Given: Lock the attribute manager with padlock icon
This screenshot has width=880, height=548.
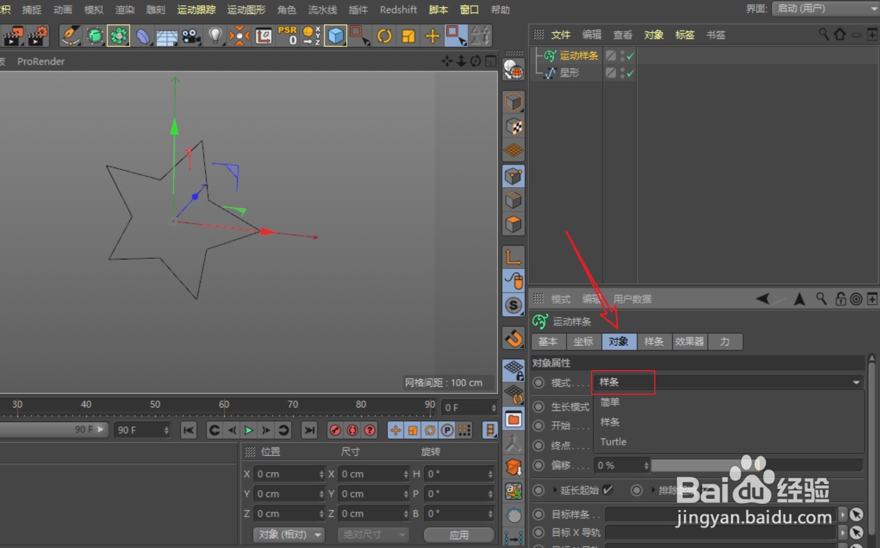Looking at the screenshot, I should click(x=840, y=298).
